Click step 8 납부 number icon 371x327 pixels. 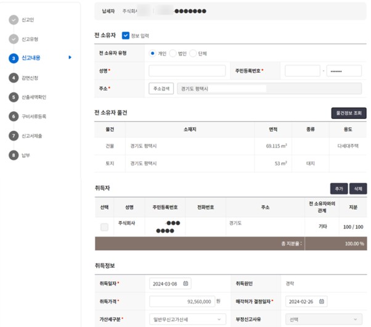pyautogui.click(x=14, y=154)
